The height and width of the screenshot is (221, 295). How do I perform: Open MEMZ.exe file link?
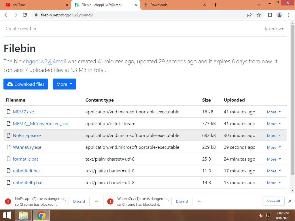tap(23, 112)
